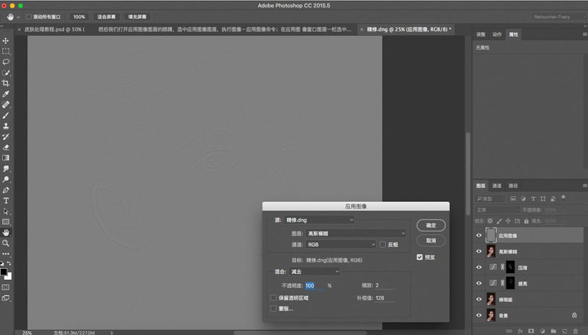Viewport: 588px width, 335px height.
Task: Enable 保留透明区域 checkbox
Action: point(273,298)
